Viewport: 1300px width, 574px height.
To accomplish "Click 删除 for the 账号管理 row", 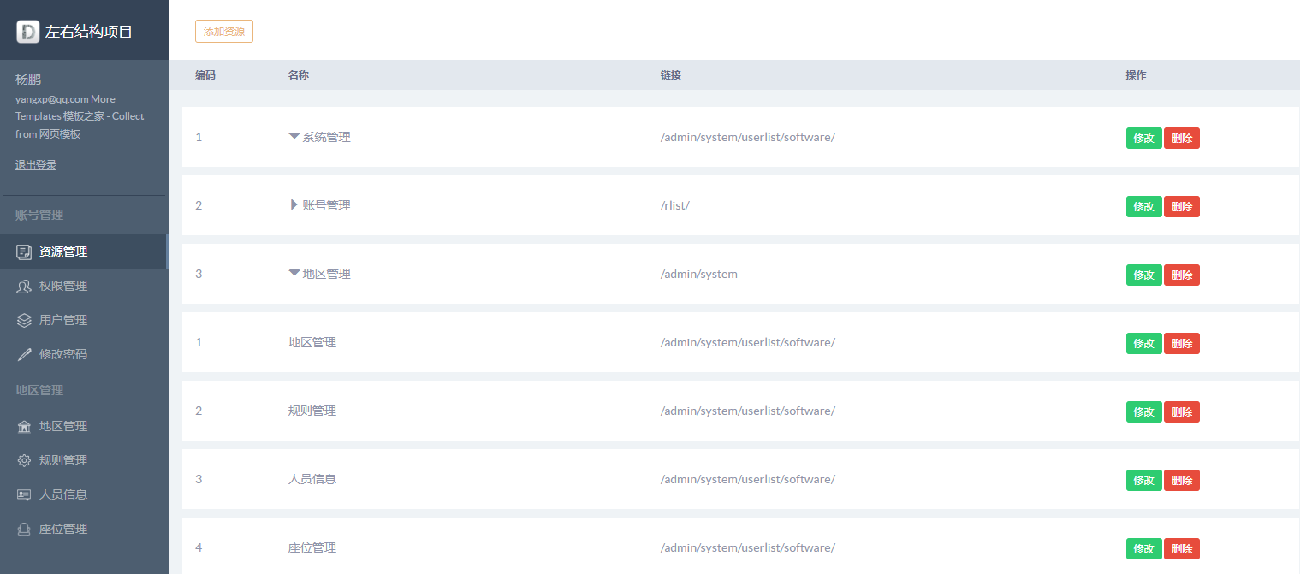I will 1181,207.
